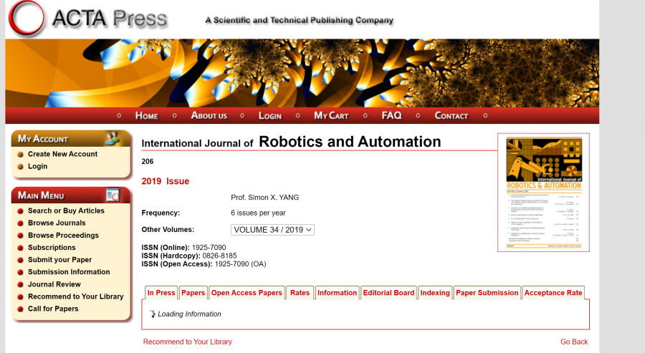645x353 pixels.
Task: Open Call for Papers link
Action: [x=53, y=309]
